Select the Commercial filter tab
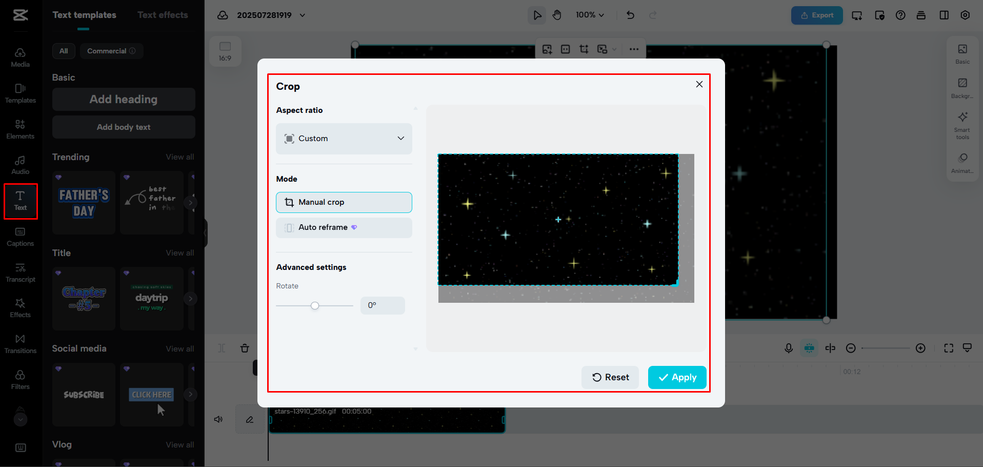 click(x=111, y=51)
